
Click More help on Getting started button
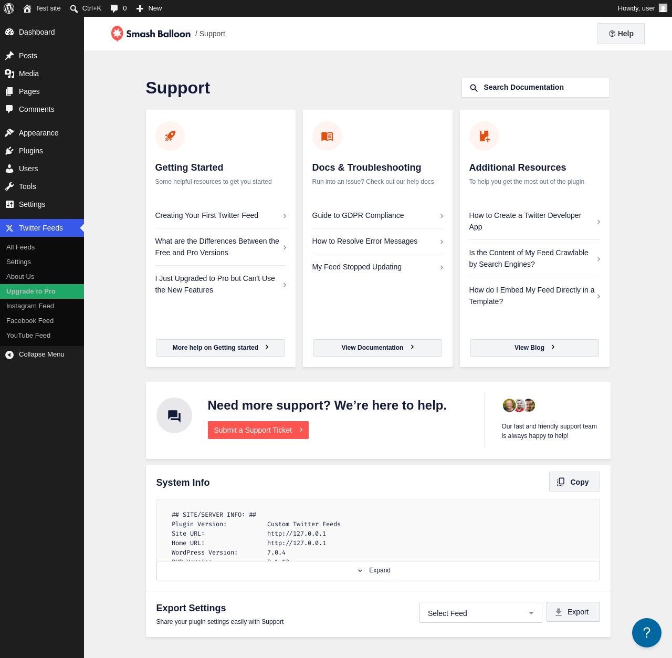pos(220,348)
